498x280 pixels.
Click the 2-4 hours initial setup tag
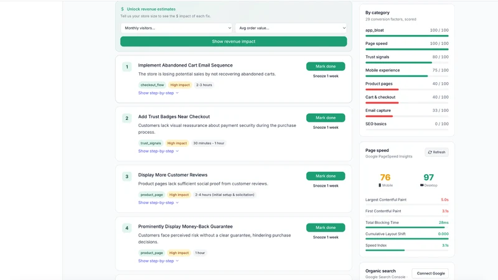[x=225, y=195]
